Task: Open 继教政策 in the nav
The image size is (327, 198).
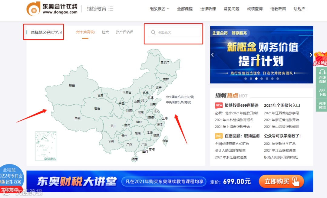Action: [x=278, y=9]
